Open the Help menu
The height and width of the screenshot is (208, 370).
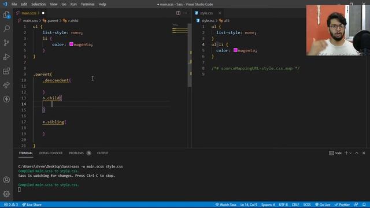(102, 4)
